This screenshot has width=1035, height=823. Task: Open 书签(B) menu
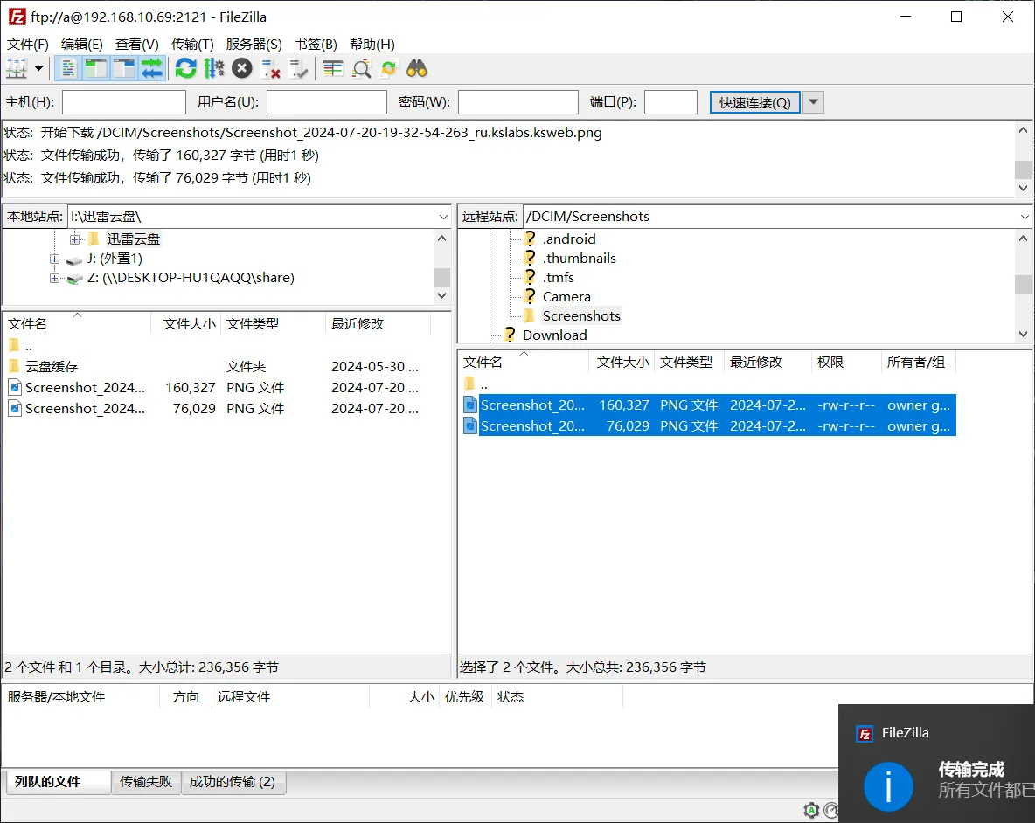[316, 45]
